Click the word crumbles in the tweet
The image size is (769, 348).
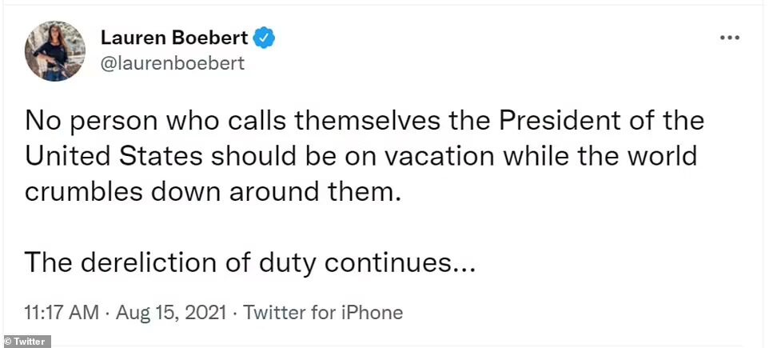83,191
